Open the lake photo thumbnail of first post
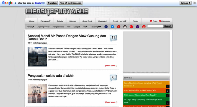197x107 pixels. coord(37,57)
